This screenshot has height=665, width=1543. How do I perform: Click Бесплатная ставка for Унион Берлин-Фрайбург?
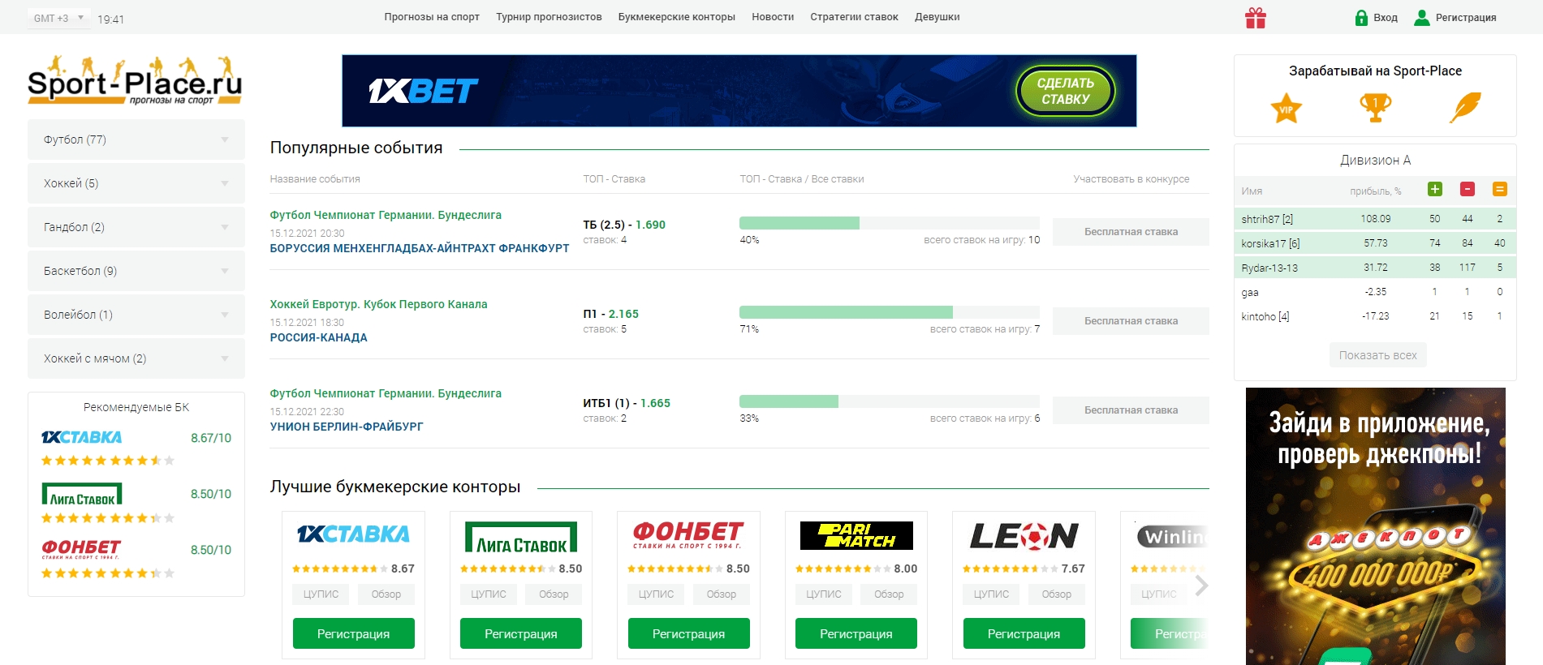click(1131, 410)
